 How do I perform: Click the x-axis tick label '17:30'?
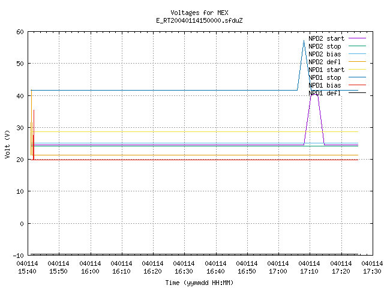point(372,271)
